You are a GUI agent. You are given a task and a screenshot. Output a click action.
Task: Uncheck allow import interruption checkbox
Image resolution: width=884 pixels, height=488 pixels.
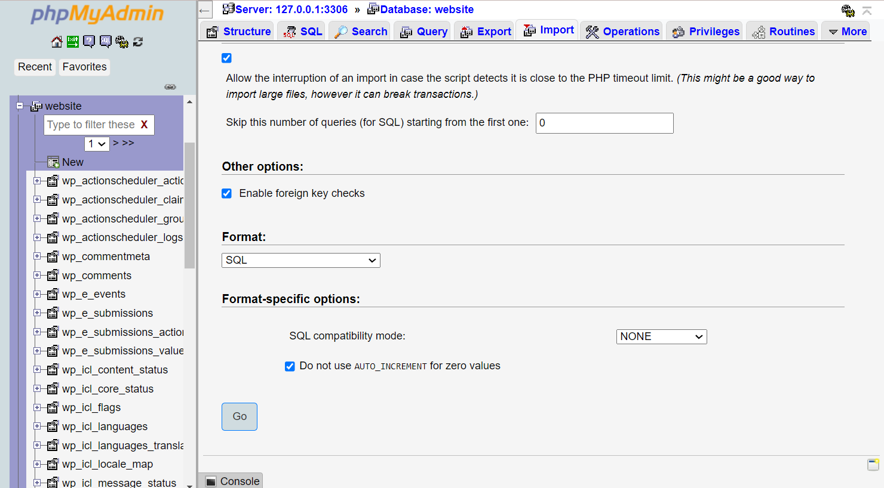(227, 58)
